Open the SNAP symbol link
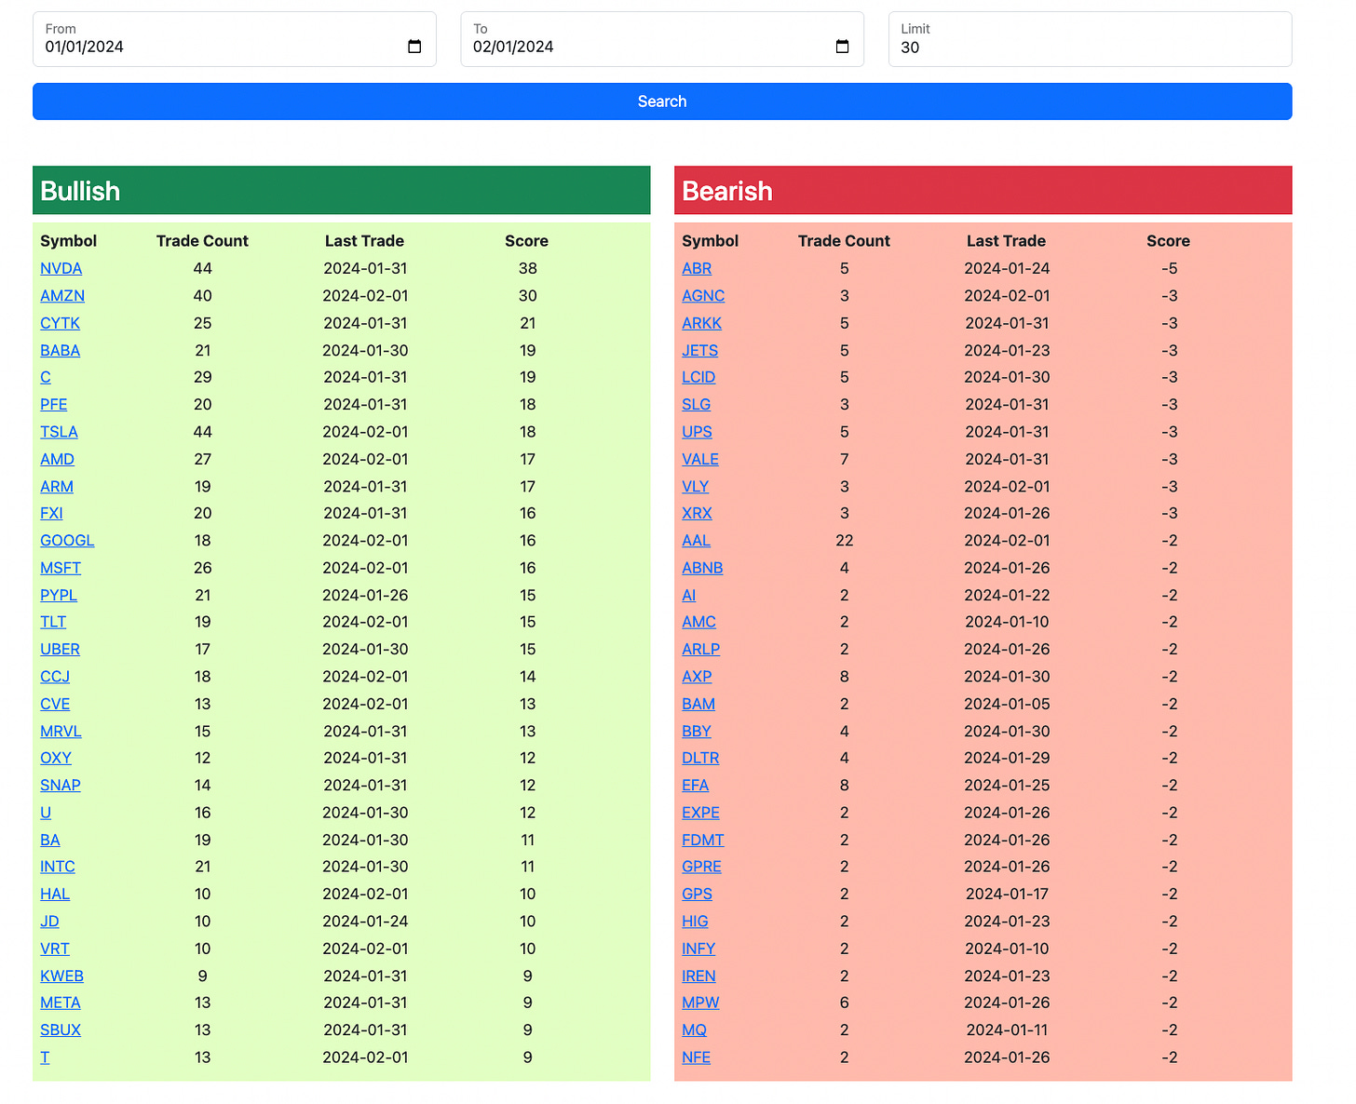The height and width of the screenshot is (1104, 1356). [x=61, y=785]
